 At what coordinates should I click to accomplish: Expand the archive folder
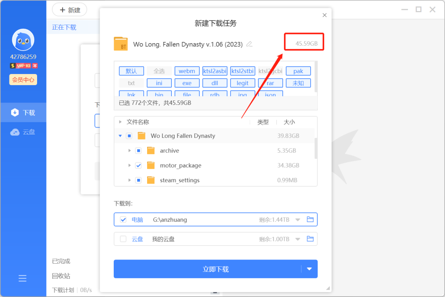129,151
